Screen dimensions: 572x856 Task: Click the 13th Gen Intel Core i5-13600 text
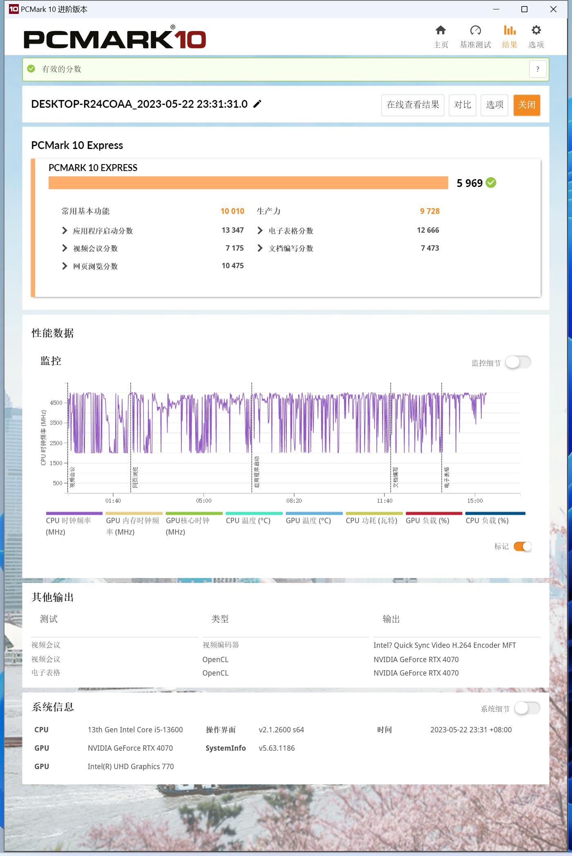coord(135,730)
